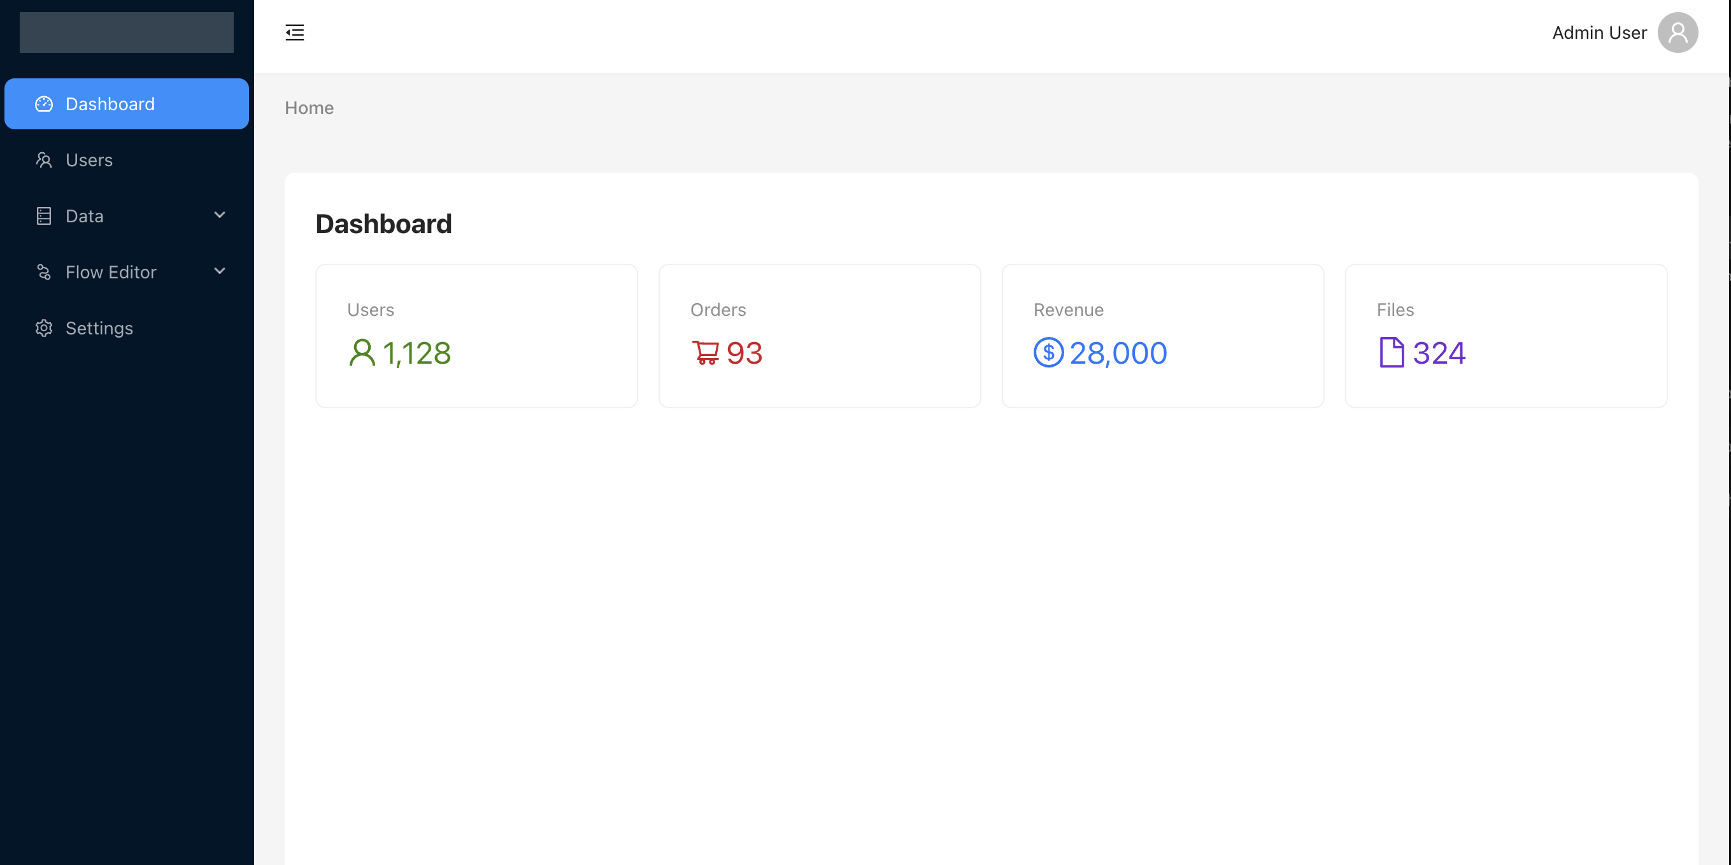Viewport: 1731px width, 865px height.
Task: Click the red shopping cart icon
Action: [705, 352]
